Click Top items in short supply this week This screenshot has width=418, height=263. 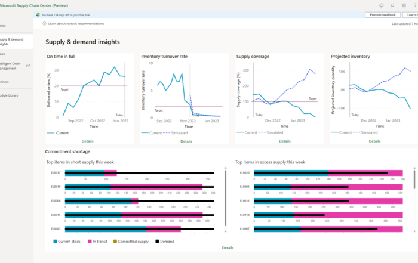click(x=80, y=162)
